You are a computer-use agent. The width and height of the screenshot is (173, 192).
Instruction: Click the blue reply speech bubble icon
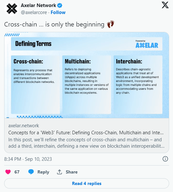coord(31,172)
